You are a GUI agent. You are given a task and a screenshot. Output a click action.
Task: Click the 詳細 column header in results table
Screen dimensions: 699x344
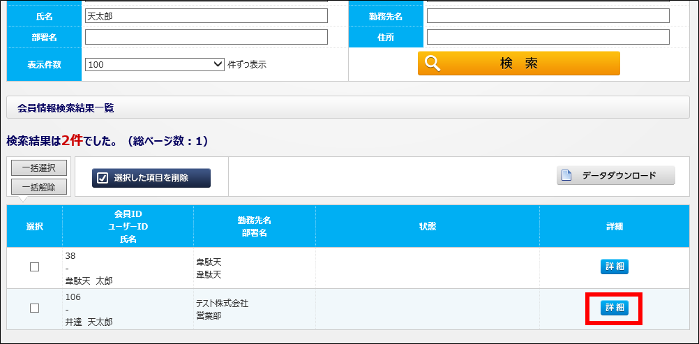click(x=614, y=226)
